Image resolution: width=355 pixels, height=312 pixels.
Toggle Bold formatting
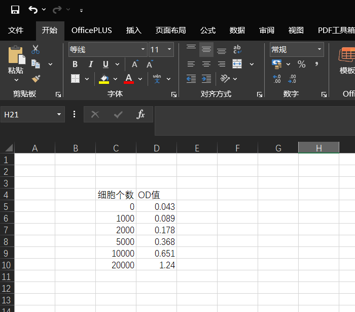[x=75, y=64]
